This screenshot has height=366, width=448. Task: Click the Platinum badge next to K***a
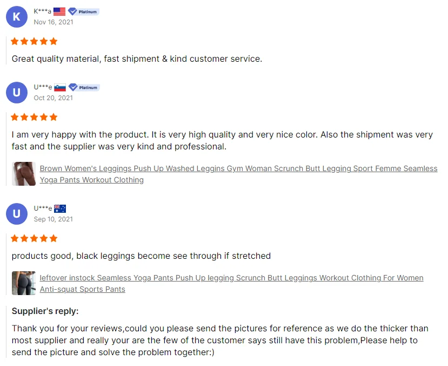[83, 11]
